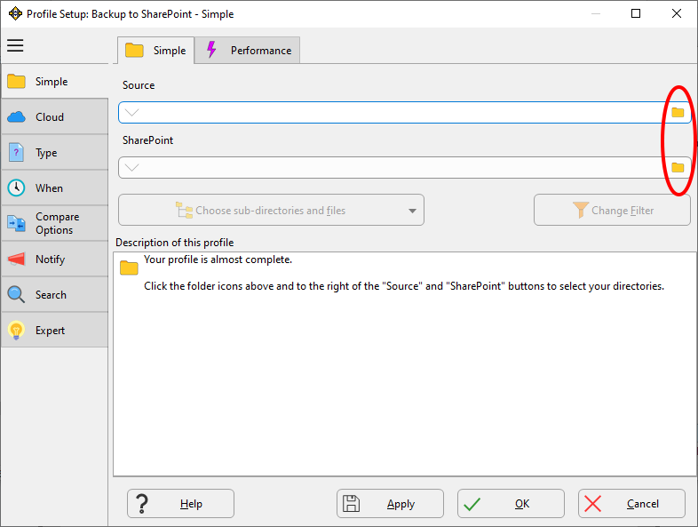
Task: Browse for SharePoint folder using folder icon
Action: pyautogui.click(x=678, y=168)
